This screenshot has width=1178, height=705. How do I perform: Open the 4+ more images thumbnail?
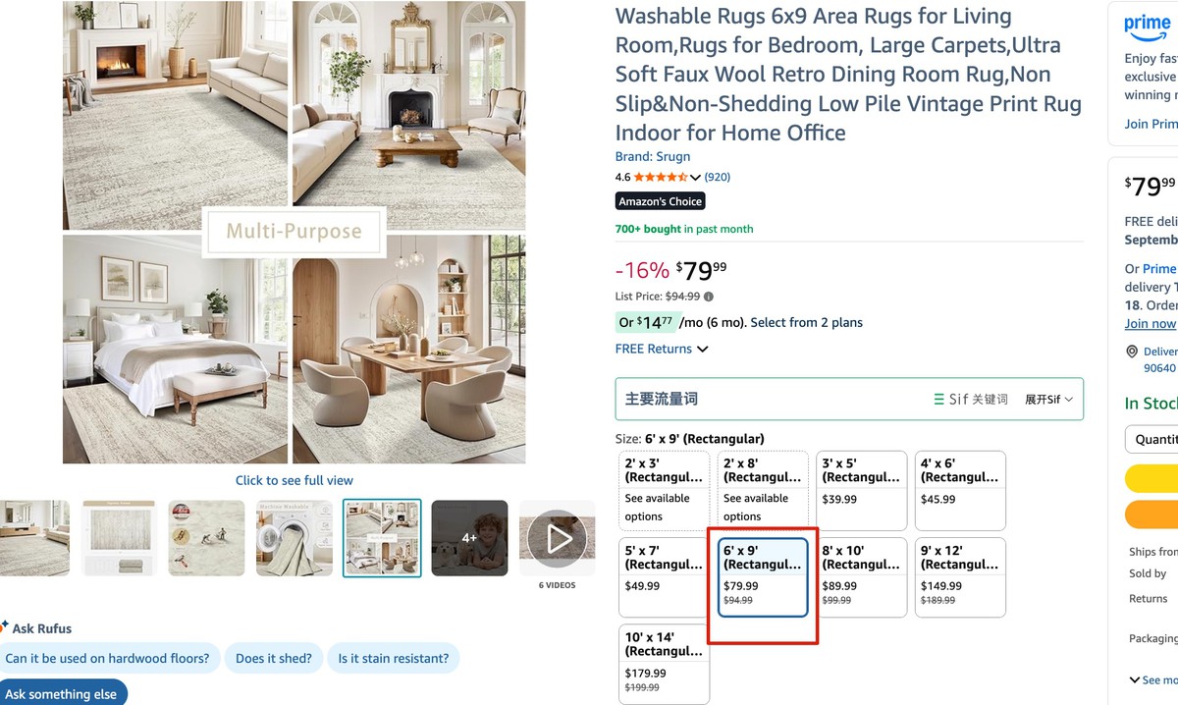click(x=469, y=537)
